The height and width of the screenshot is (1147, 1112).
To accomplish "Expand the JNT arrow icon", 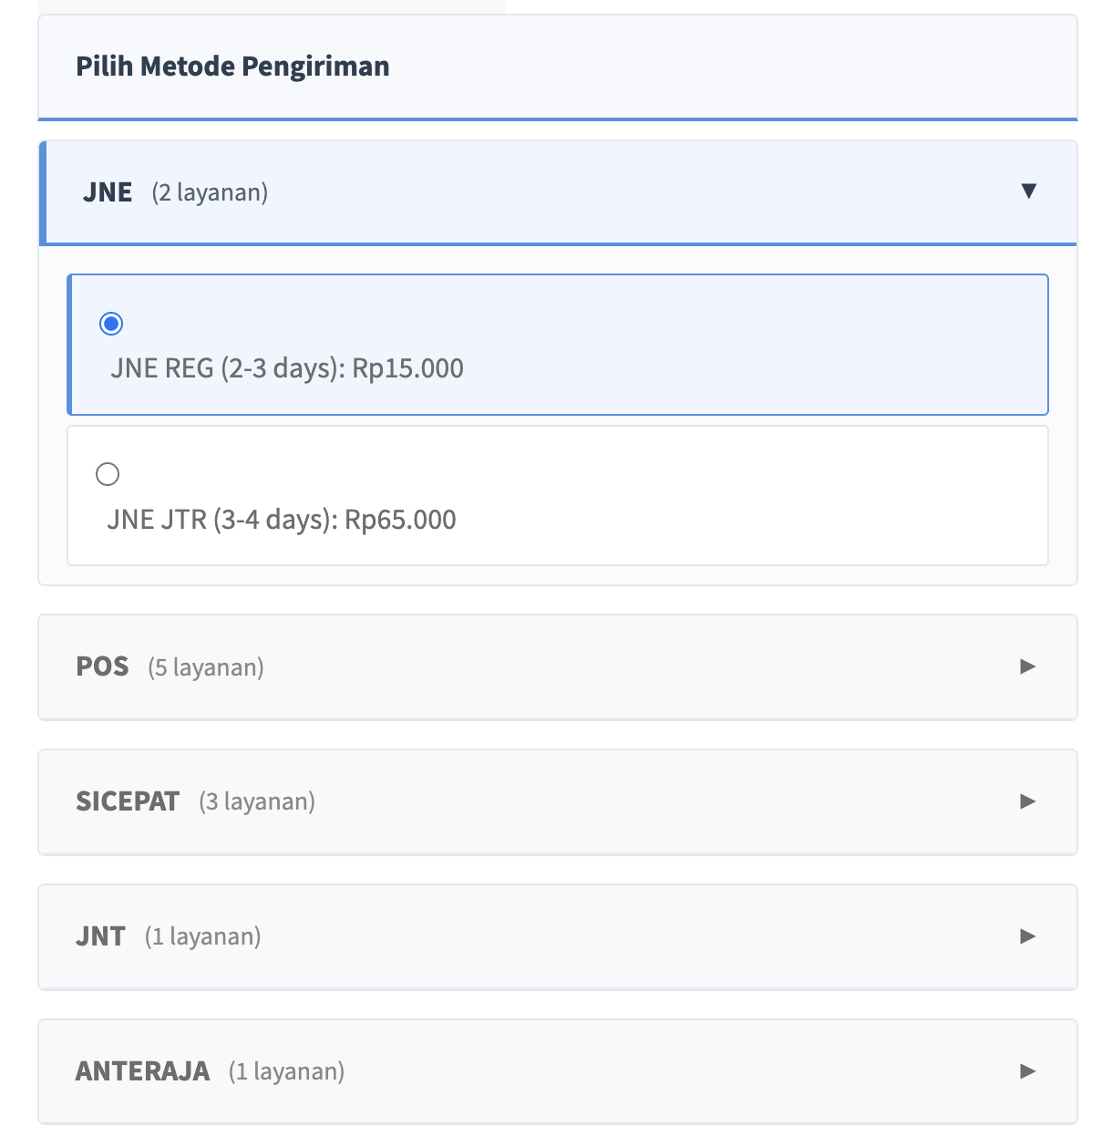I will click(x=1028, y=936).
